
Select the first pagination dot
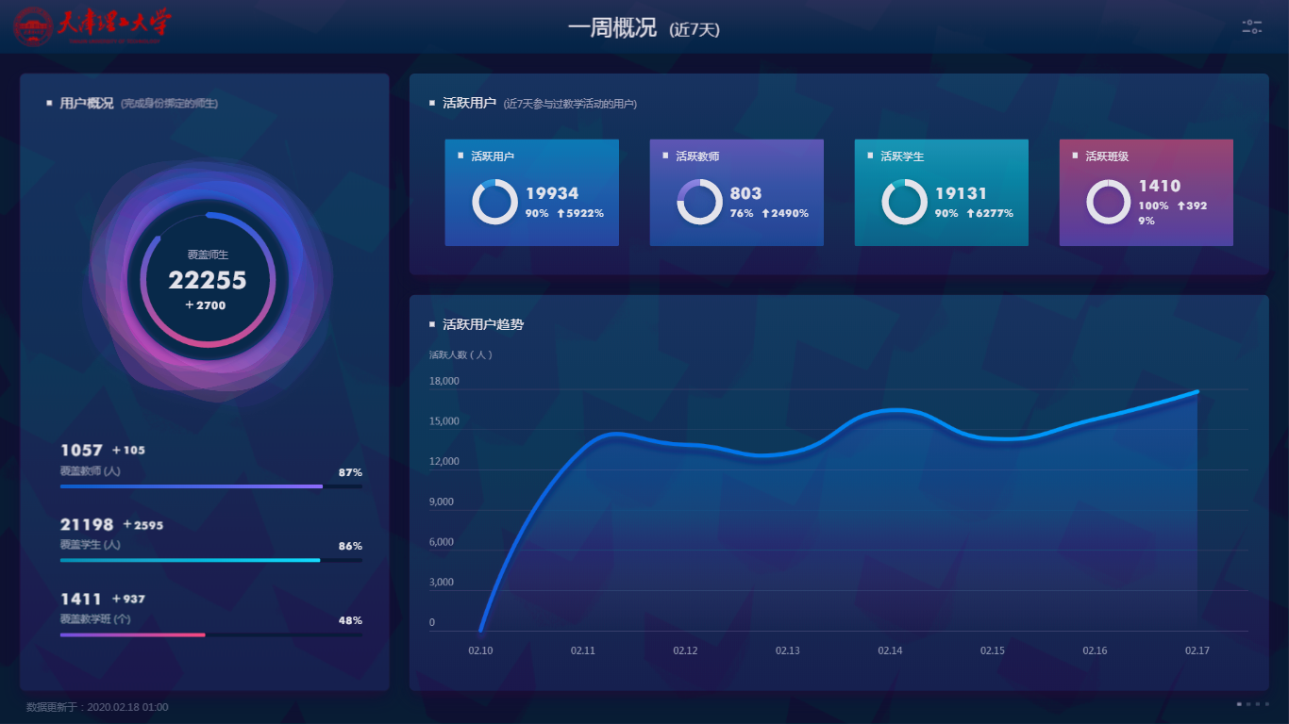tap(1239, 704)
